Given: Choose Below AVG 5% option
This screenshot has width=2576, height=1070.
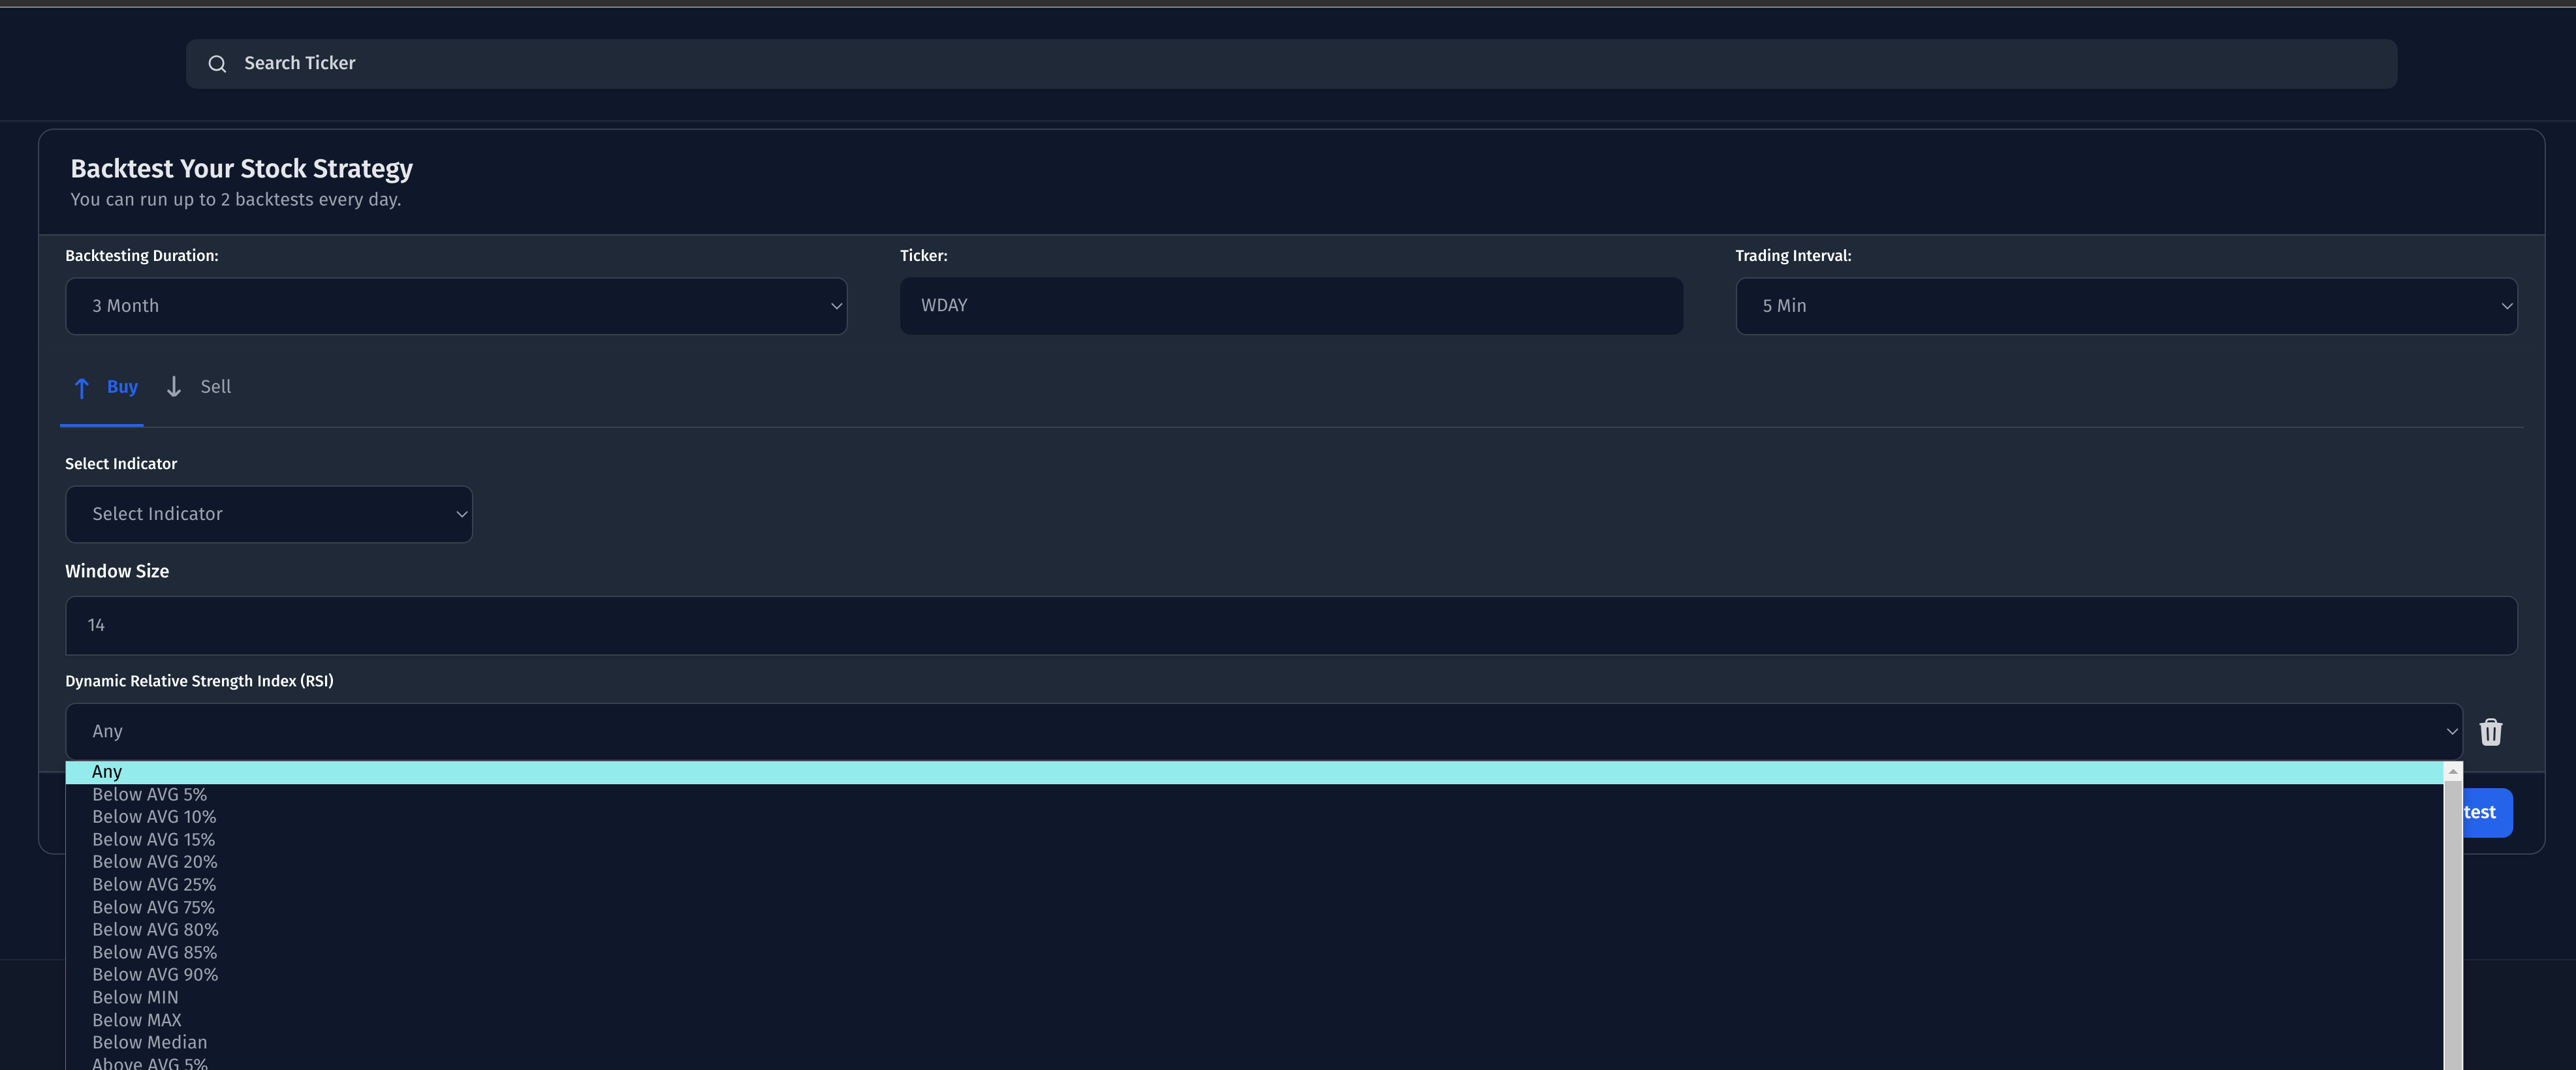Looking at the screenshot, I should [x=150, y=795].
